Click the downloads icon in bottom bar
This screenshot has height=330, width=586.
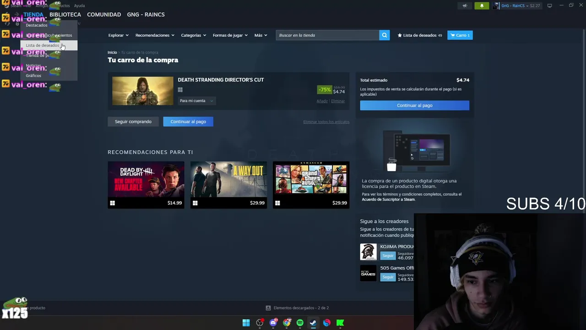click(x=268, y=308)
